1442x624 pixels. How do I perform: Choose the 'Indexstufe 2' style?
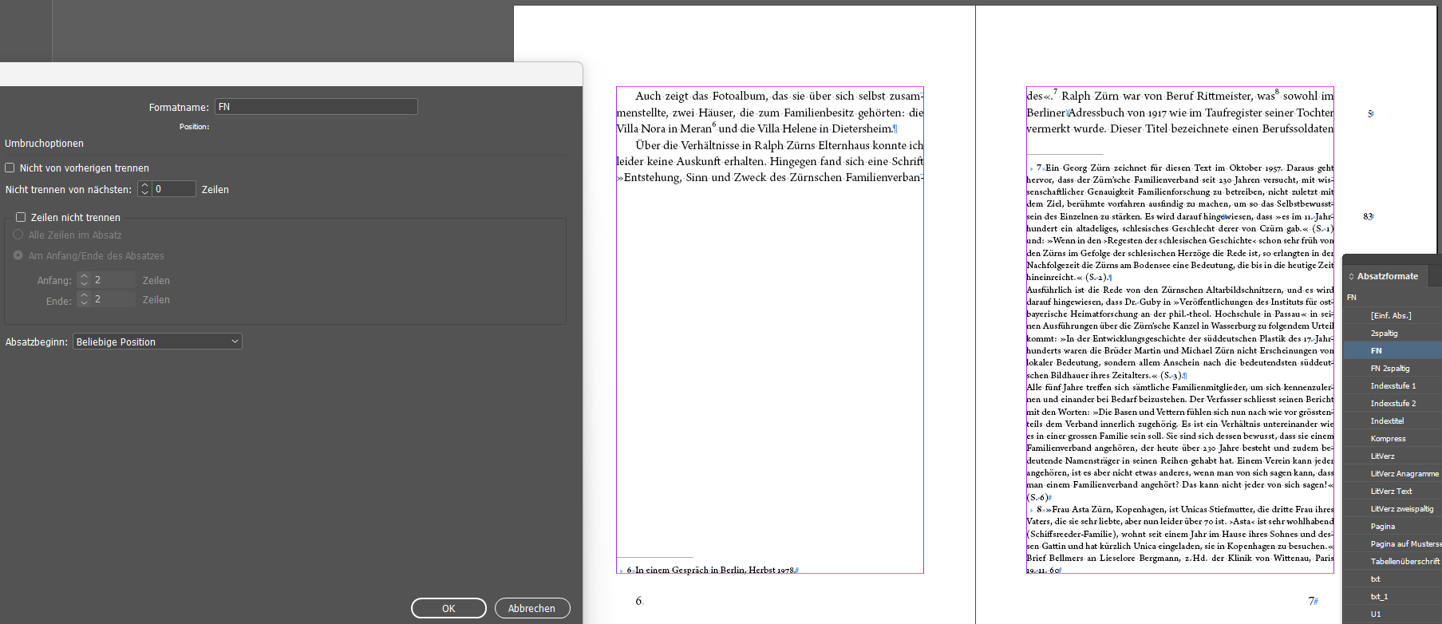[1393, 403]
